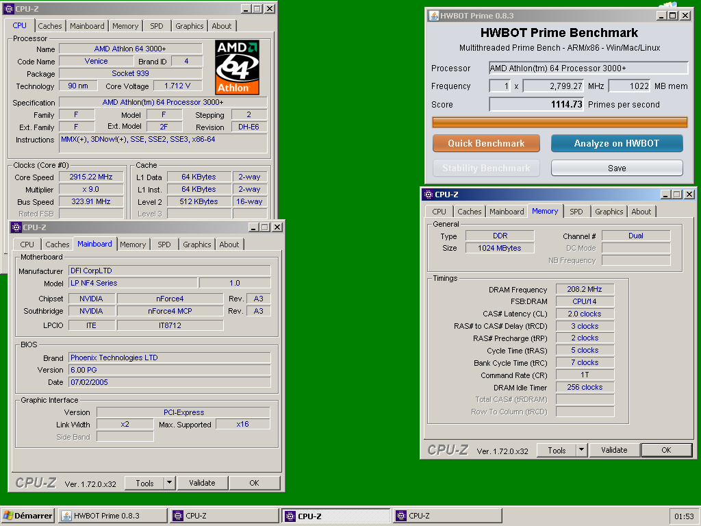Viewport: 701px width, 526px height.
Task: Open the first CPU-Z taskbar entry
Action: coord(225,516)
